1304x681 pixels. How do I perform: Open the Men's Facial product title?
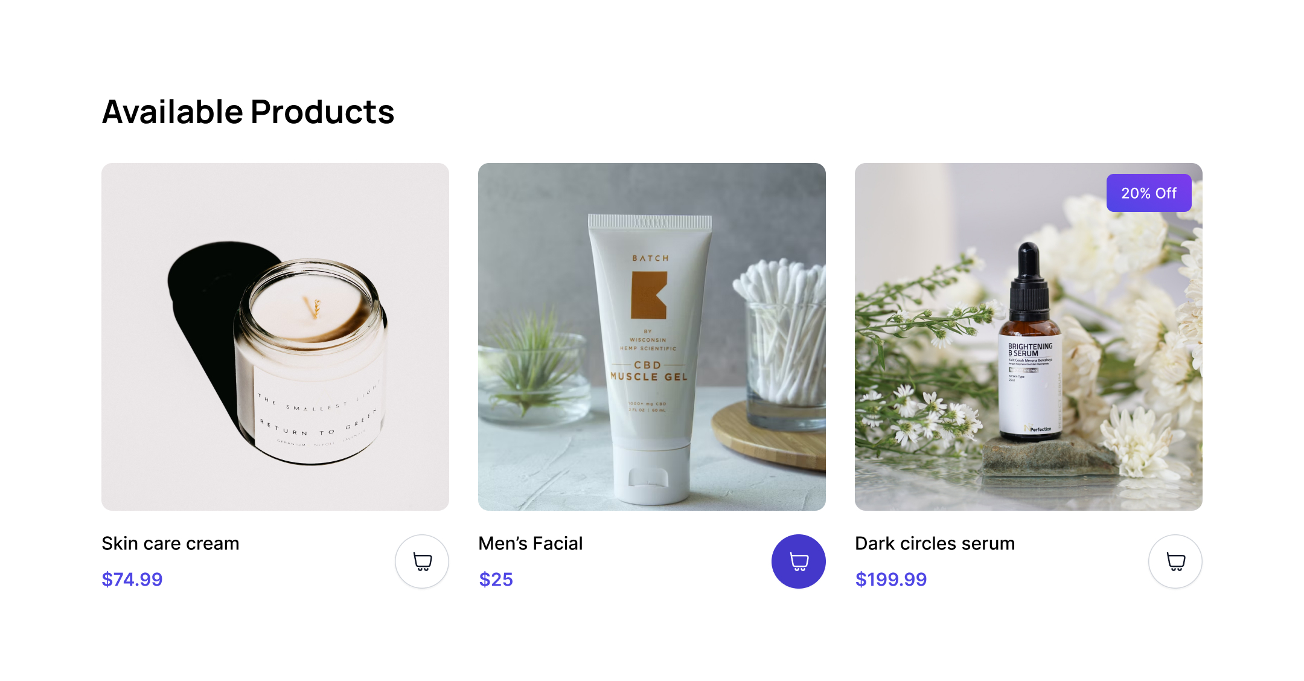(x=530, y=543)
